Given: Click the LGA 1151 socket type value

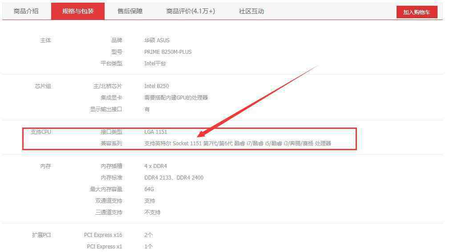Looking at the screenshot, I should [x=156, y=132].
